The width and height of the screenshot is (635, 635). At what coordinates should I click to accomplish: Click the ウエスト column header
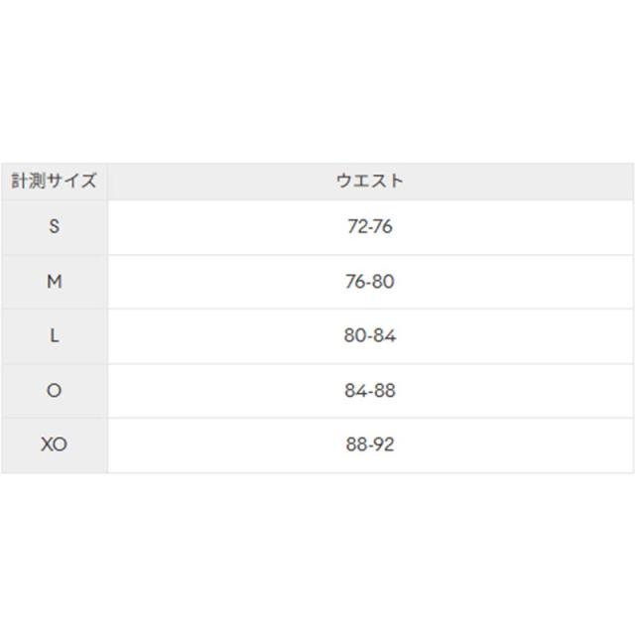370,181
